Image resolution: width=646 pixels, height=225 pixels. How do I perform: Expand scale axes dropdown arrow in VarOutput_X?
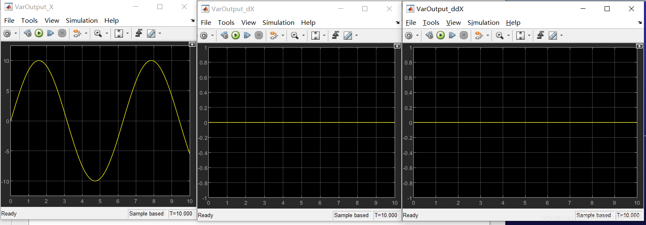coord(128,34)
